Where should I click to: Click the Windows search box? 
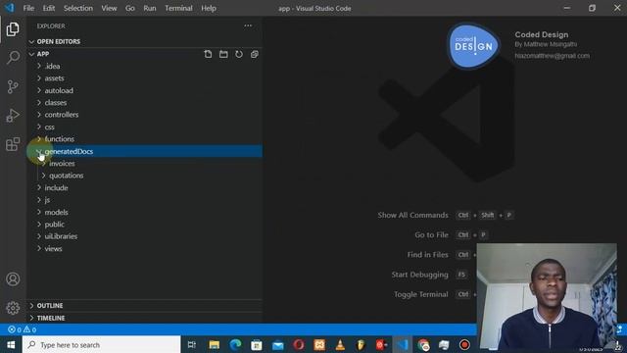pyautogui.click(x=102, y=344)
